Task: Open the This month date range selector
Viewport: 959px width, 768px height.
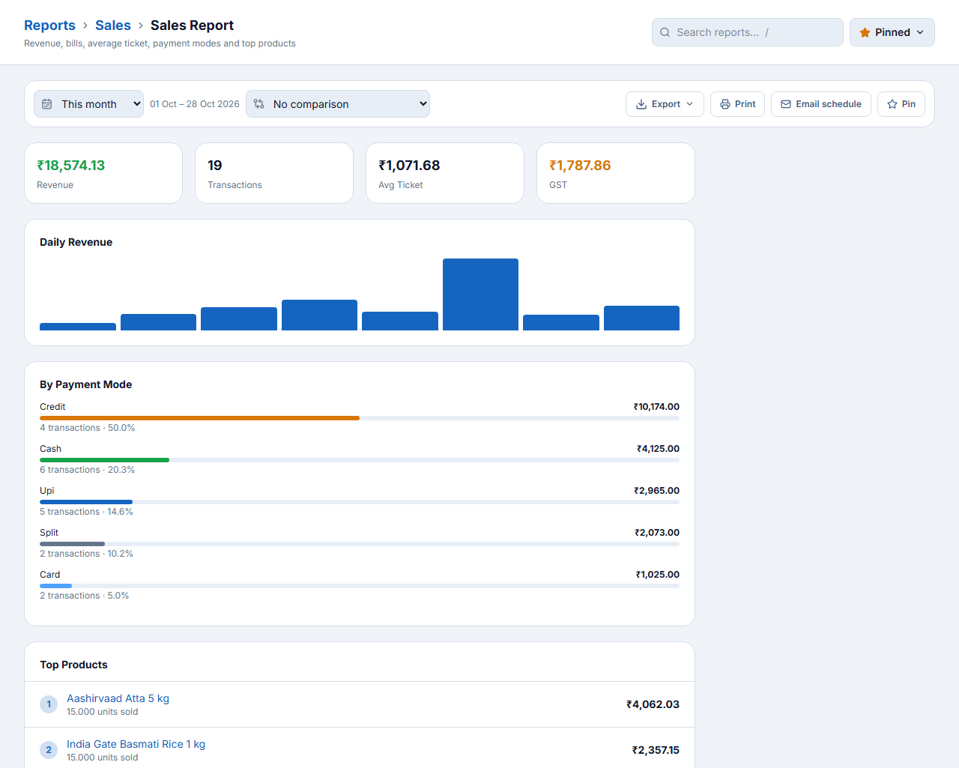Action: click(88, 104)
